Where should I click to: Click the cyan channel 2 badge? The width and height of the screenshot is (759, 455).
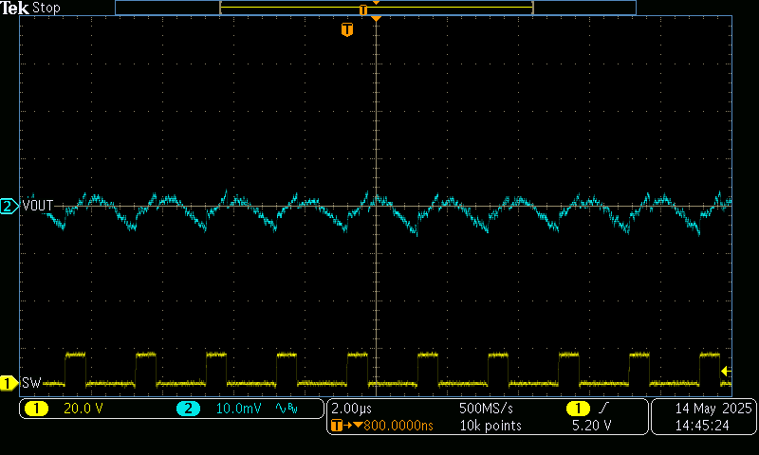click(x=188, y=409)
